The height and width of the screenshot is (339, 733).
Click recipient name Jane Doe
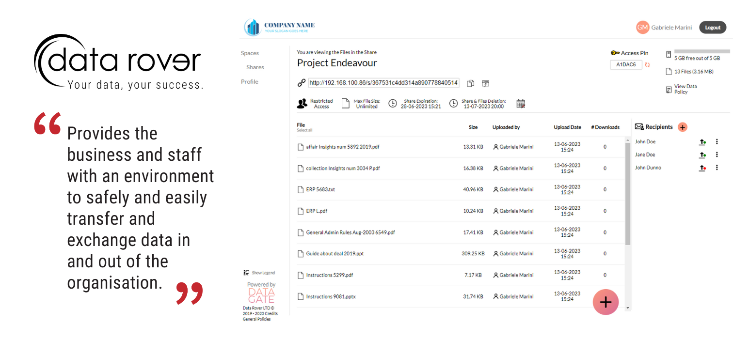[645, 155]
